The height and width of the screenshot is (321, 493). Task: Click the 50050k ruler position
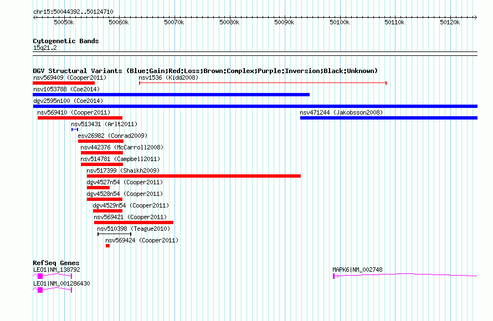point(64,22)
